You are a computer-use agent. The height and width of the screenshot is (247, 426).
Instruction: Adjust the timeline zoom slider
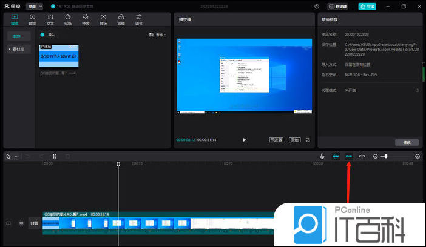click(386, 156)
